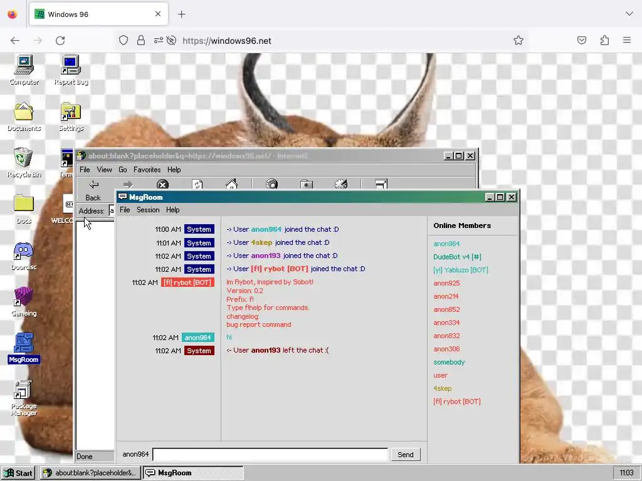Click the anon964 sender tag beside 'hi'

197,338
